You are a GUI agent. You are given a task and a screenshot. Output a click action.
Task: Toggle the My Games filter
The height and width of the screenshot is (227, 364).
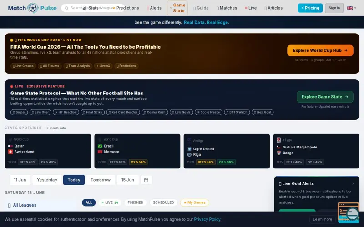coord(195,202)
